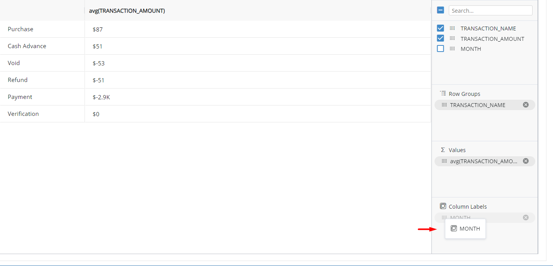Check the MONTH column checkbox
The height and width of the screenshot is (266, 553).
coord(440,49)
